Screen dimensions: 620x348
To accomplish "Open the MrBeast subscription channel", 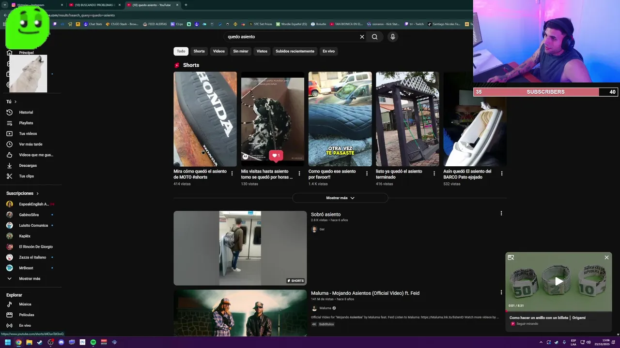I will pos(26,268).
